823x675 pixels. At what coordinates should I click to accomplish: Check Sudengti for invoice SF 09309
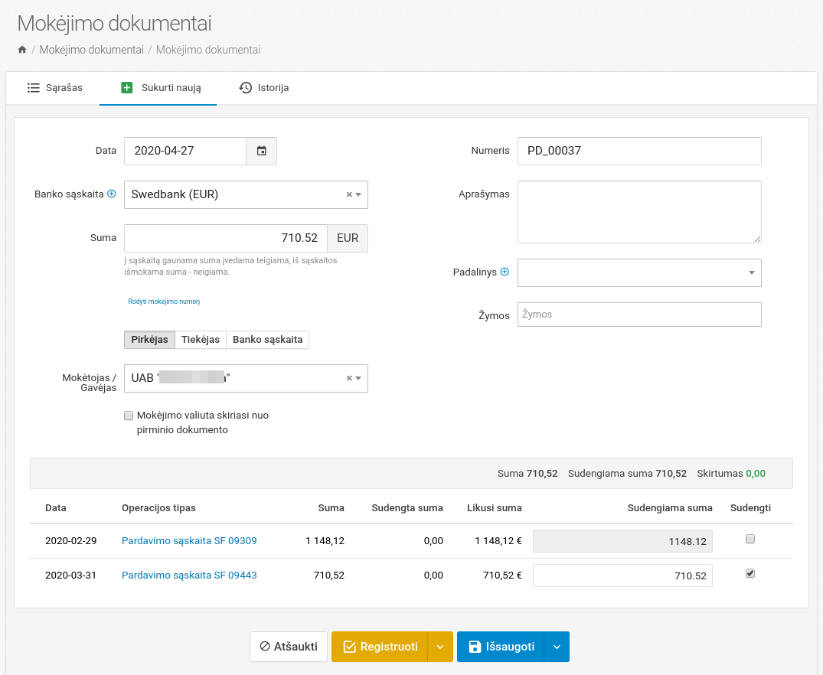click(x=750, y=539)
